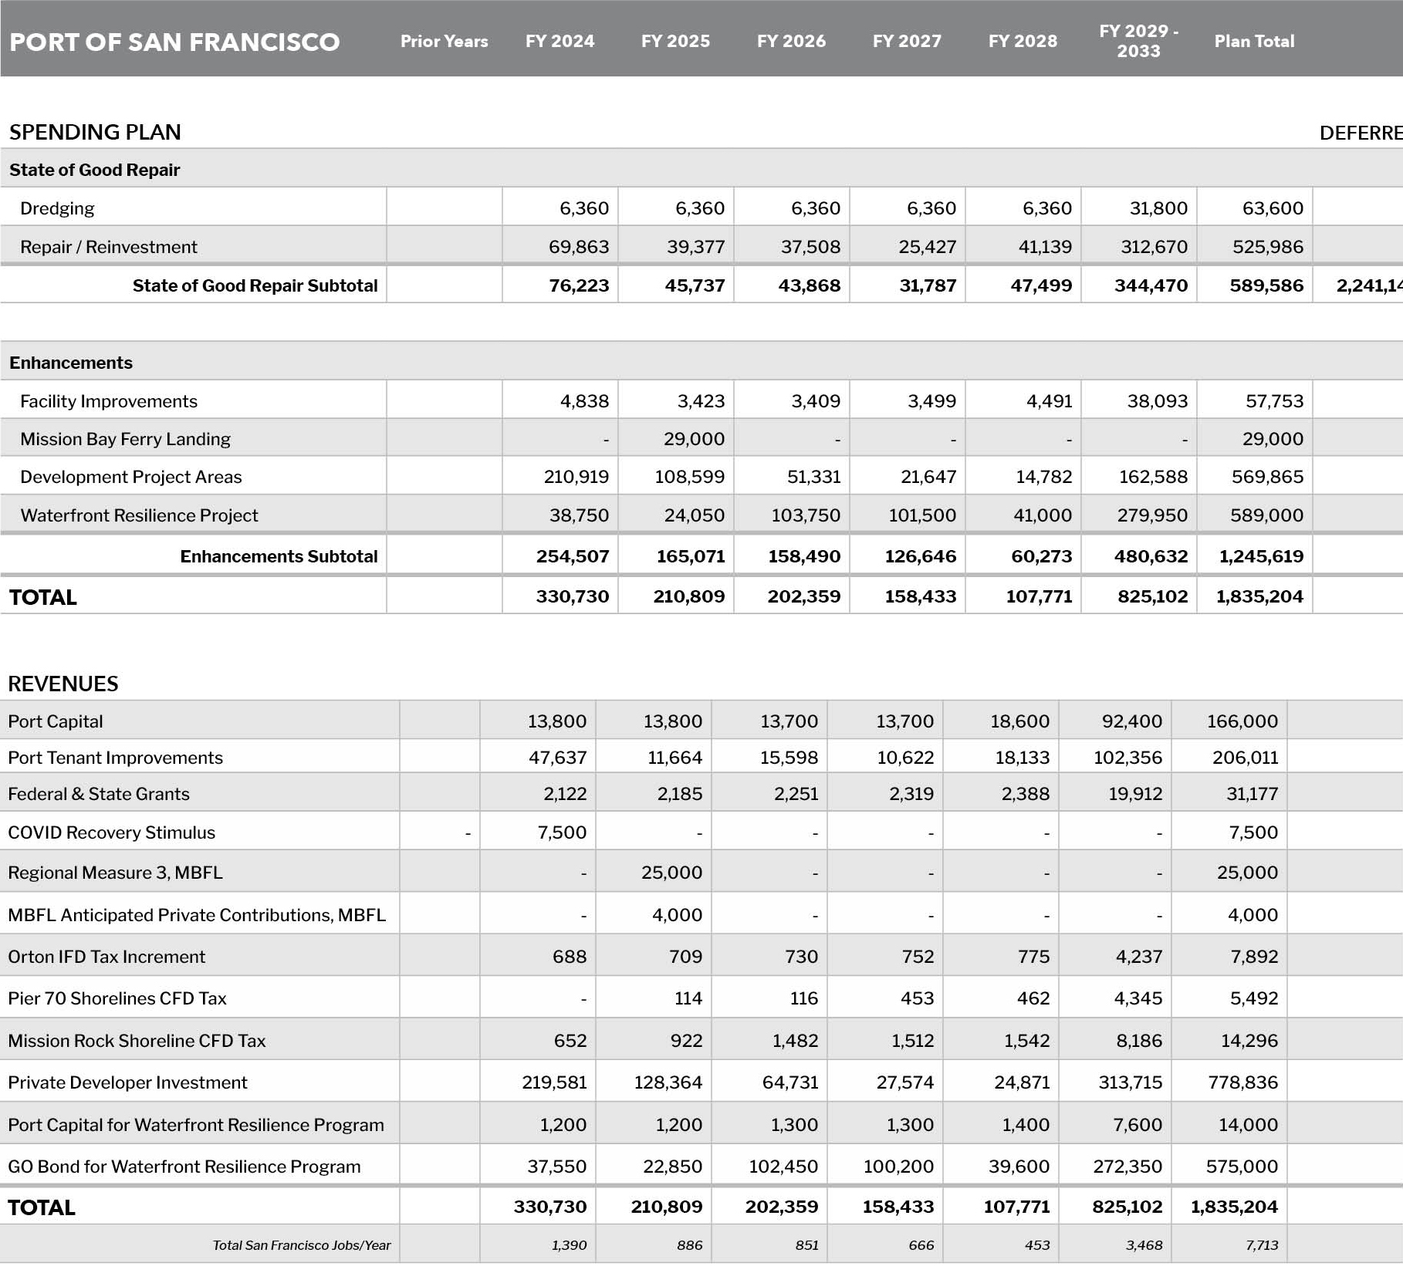Click the Mission Rock Shoreline CFD Tax label

click(x=137, y=1041)
